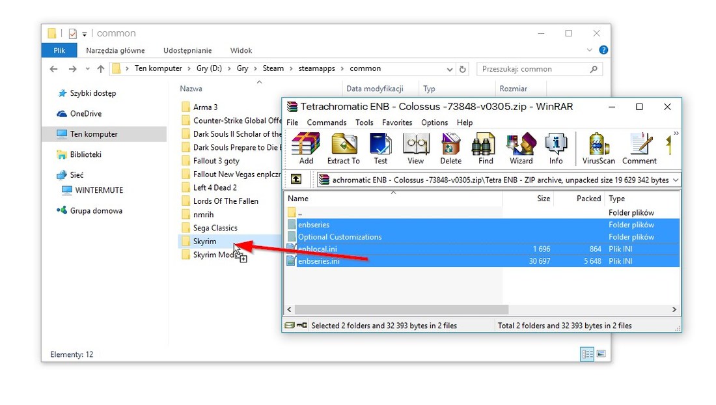
Task: Click the steamapps breadcrumb segment
Action: click(316, 68)
